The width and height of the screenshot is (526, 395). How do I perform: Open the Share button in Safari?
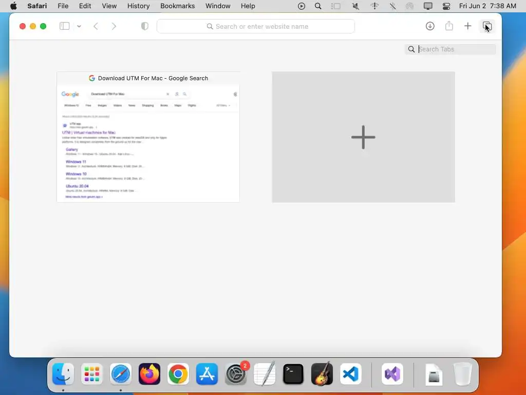[449, 26]
